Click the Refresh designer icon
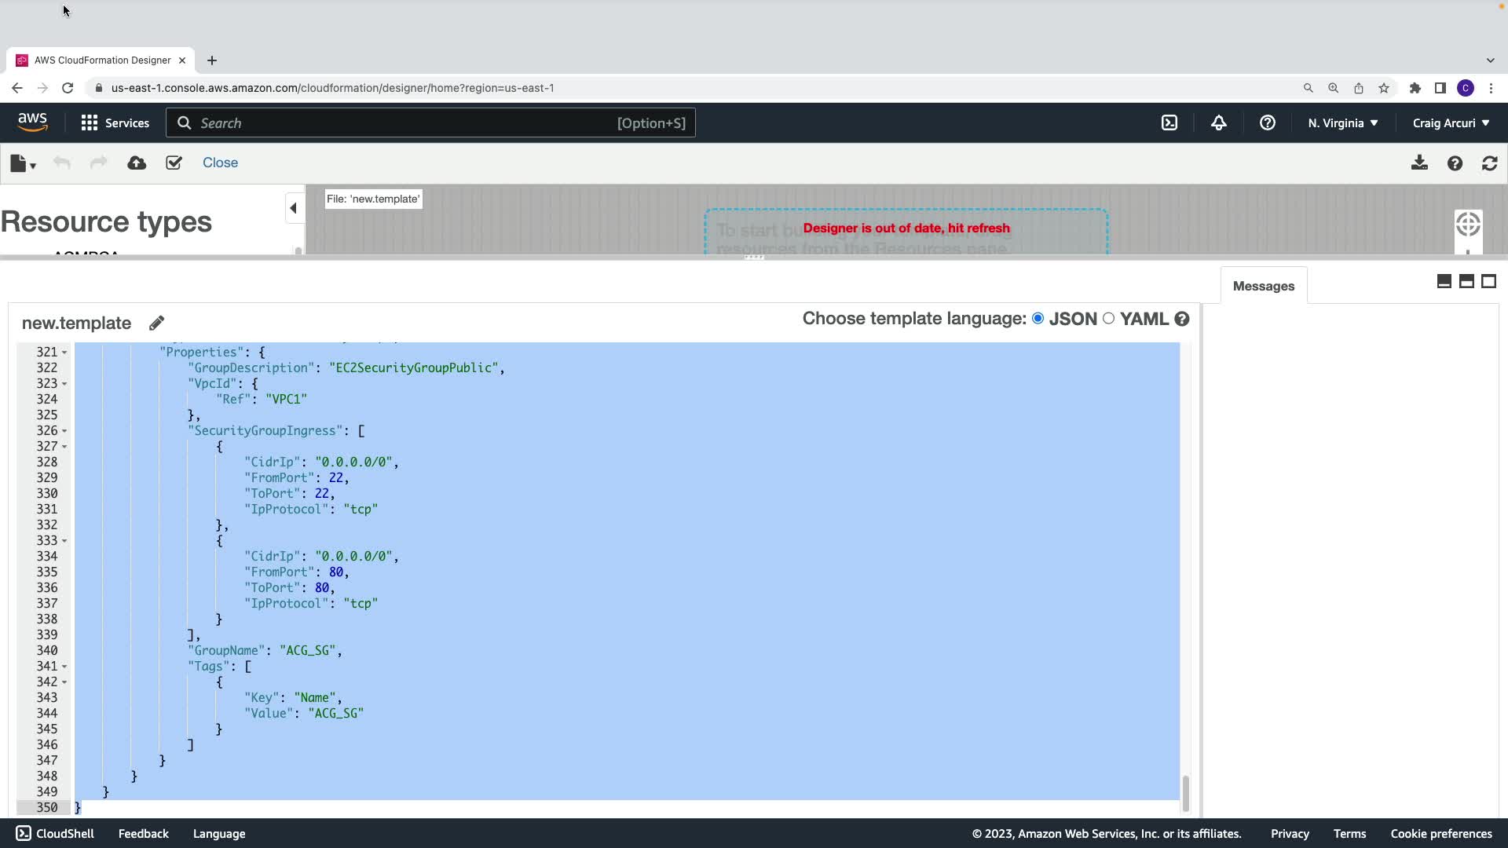The height and width of the screenshot is (848, 1508). coord(1489,163)
